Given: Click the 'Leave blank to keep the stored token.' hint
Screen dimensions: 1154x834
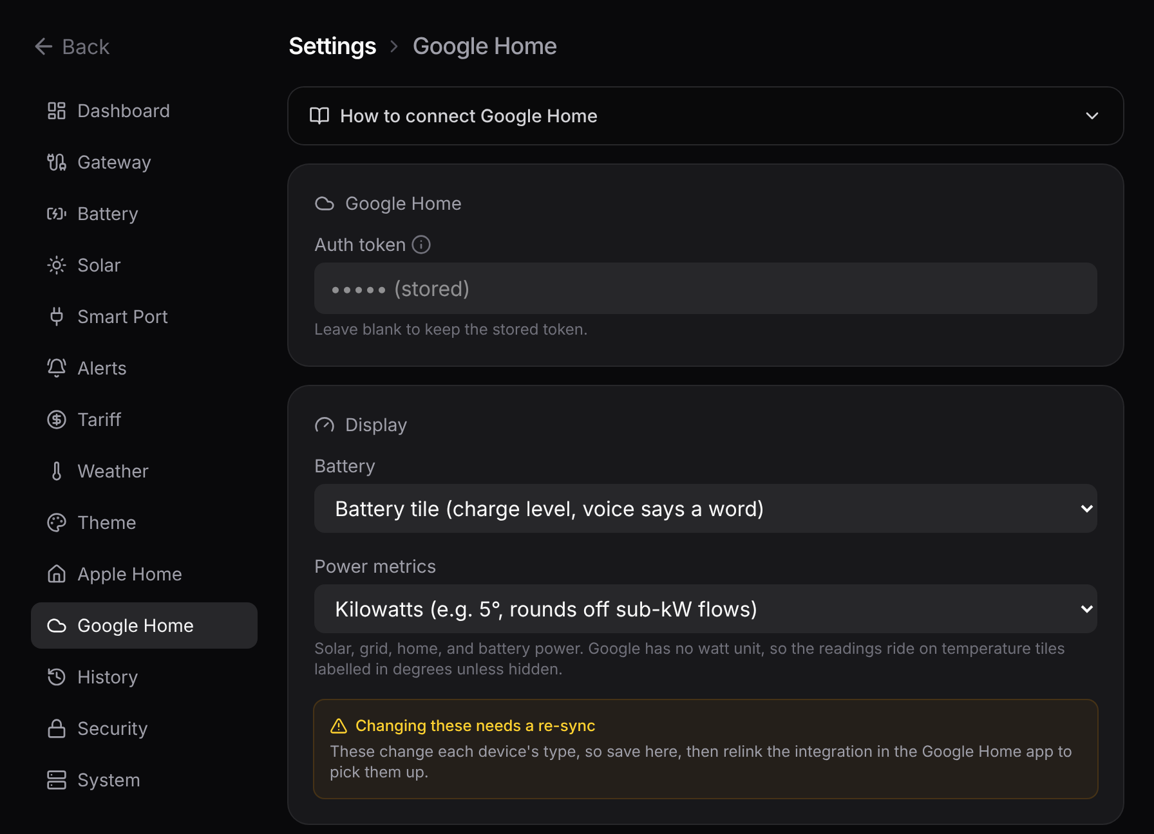Looking at the screenshot, I should [x=451, y=329].
